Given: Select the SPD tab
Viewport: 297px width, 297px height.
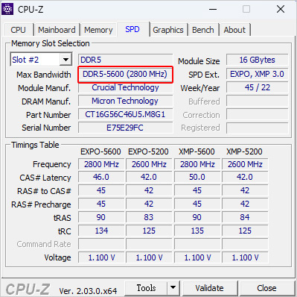Looking at the screenshot, I should 132,29.
